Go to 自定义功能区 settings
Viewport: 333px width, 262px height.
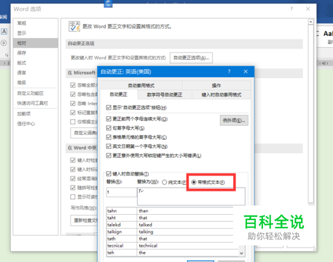click(x=35, y=93)
